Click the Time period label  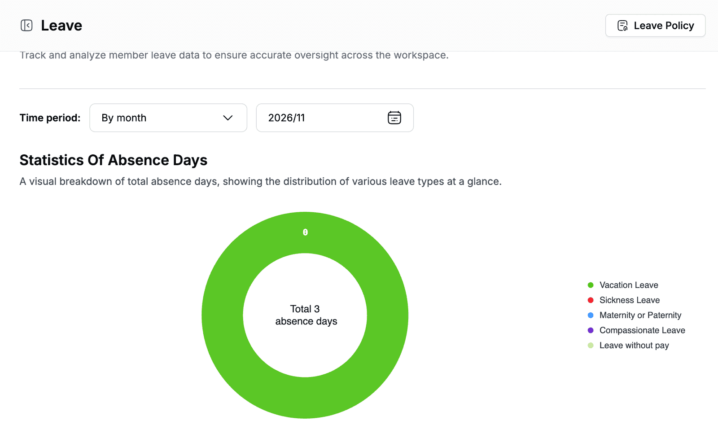click(50, 118)
